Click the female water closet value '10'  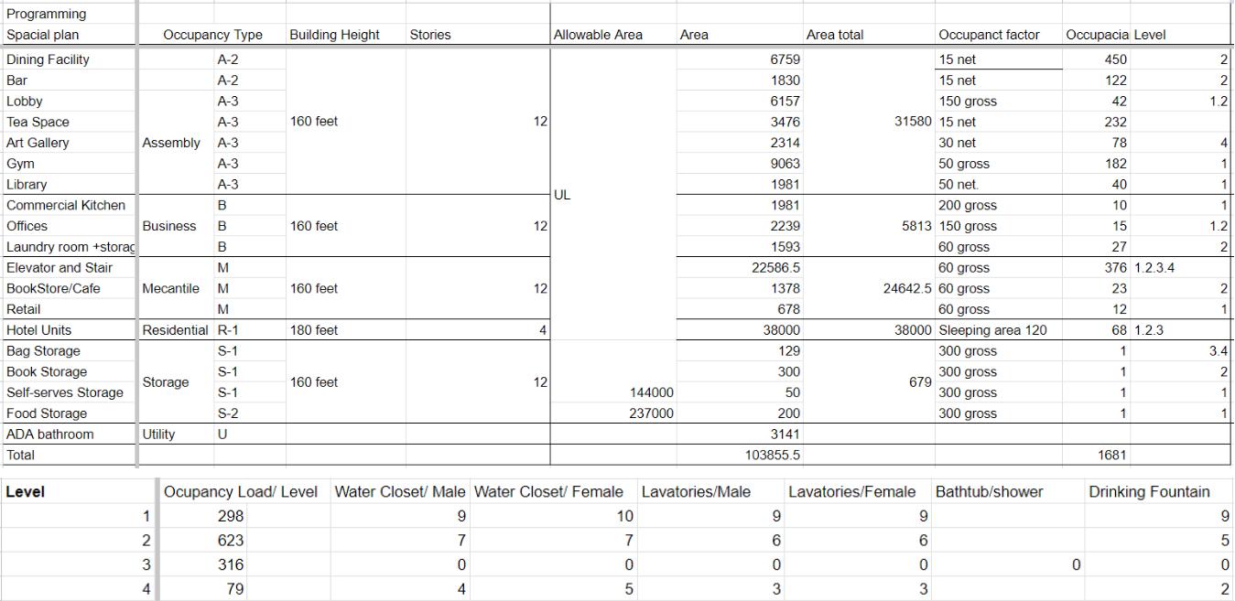click(554, 517)
